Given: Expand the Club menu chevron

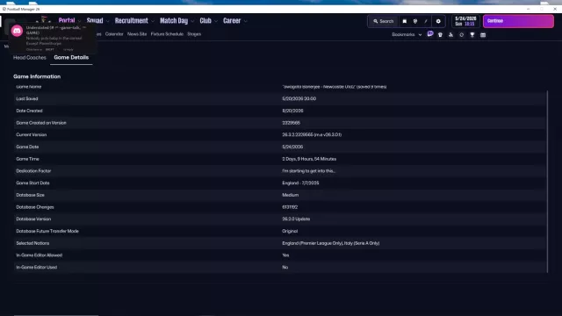Looking at the screenshot, I should [x=216, y=21].
